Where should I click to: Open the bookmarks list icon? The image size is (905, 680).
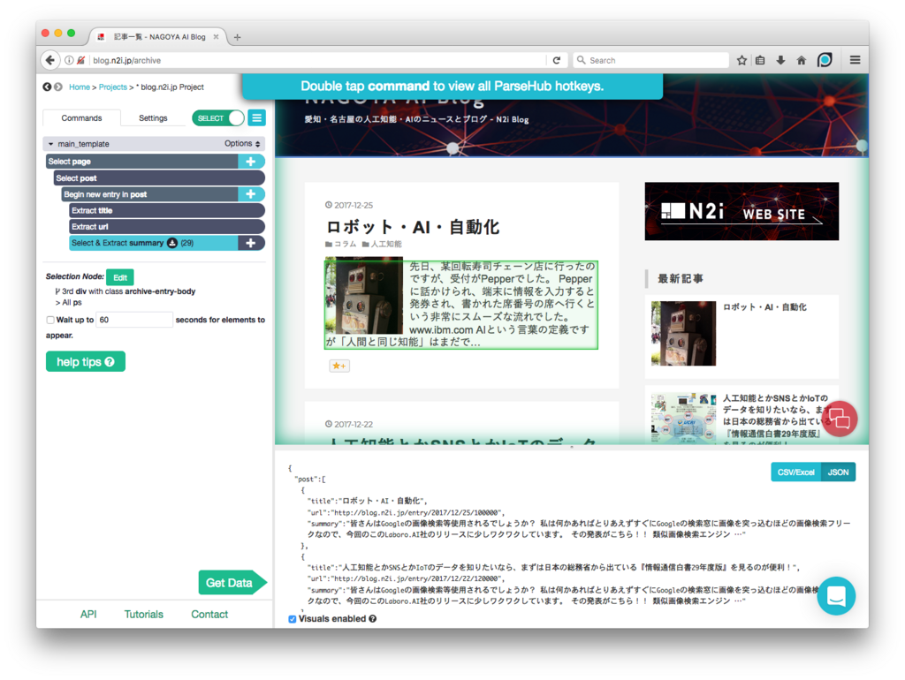pos(761,60)
